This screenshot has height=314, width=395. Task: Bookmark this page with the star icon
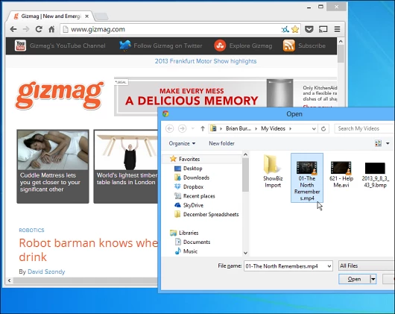point(295,30)
